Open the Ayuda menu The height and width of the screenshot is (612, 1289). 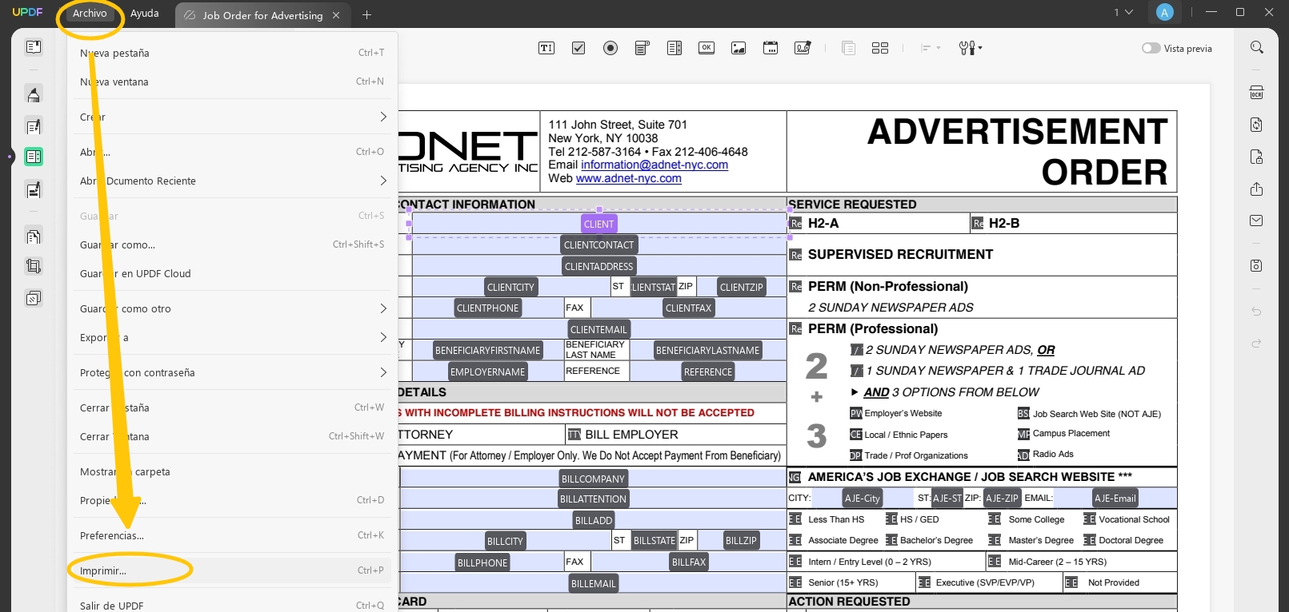145,14
